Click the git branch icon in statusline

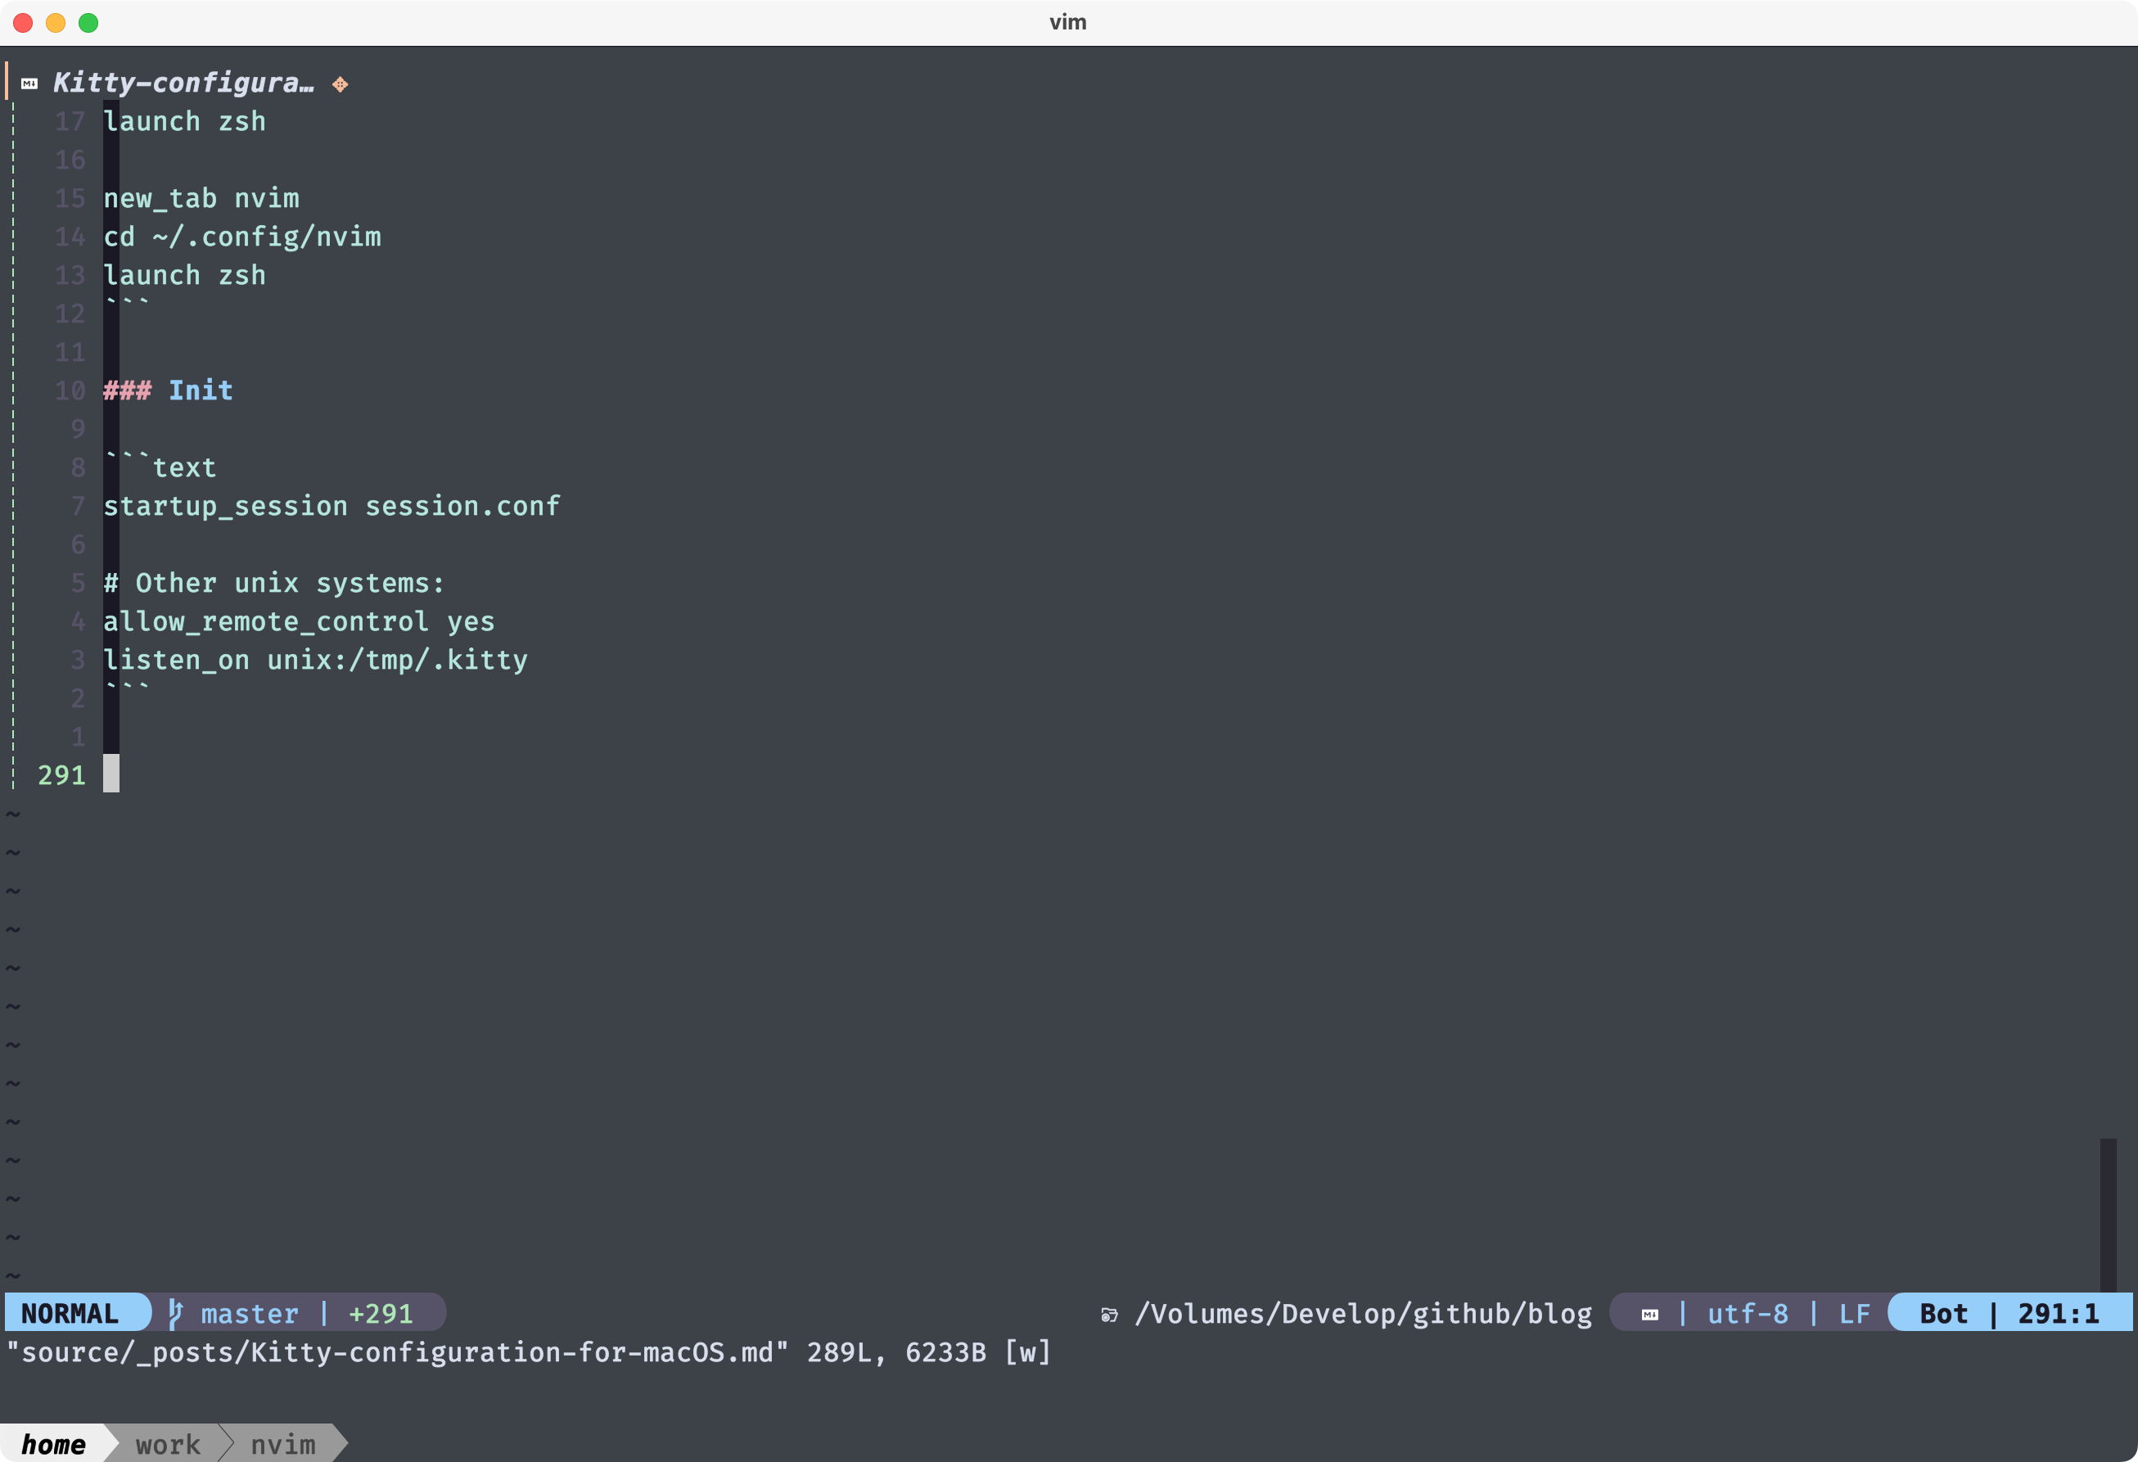point(175,1313)
